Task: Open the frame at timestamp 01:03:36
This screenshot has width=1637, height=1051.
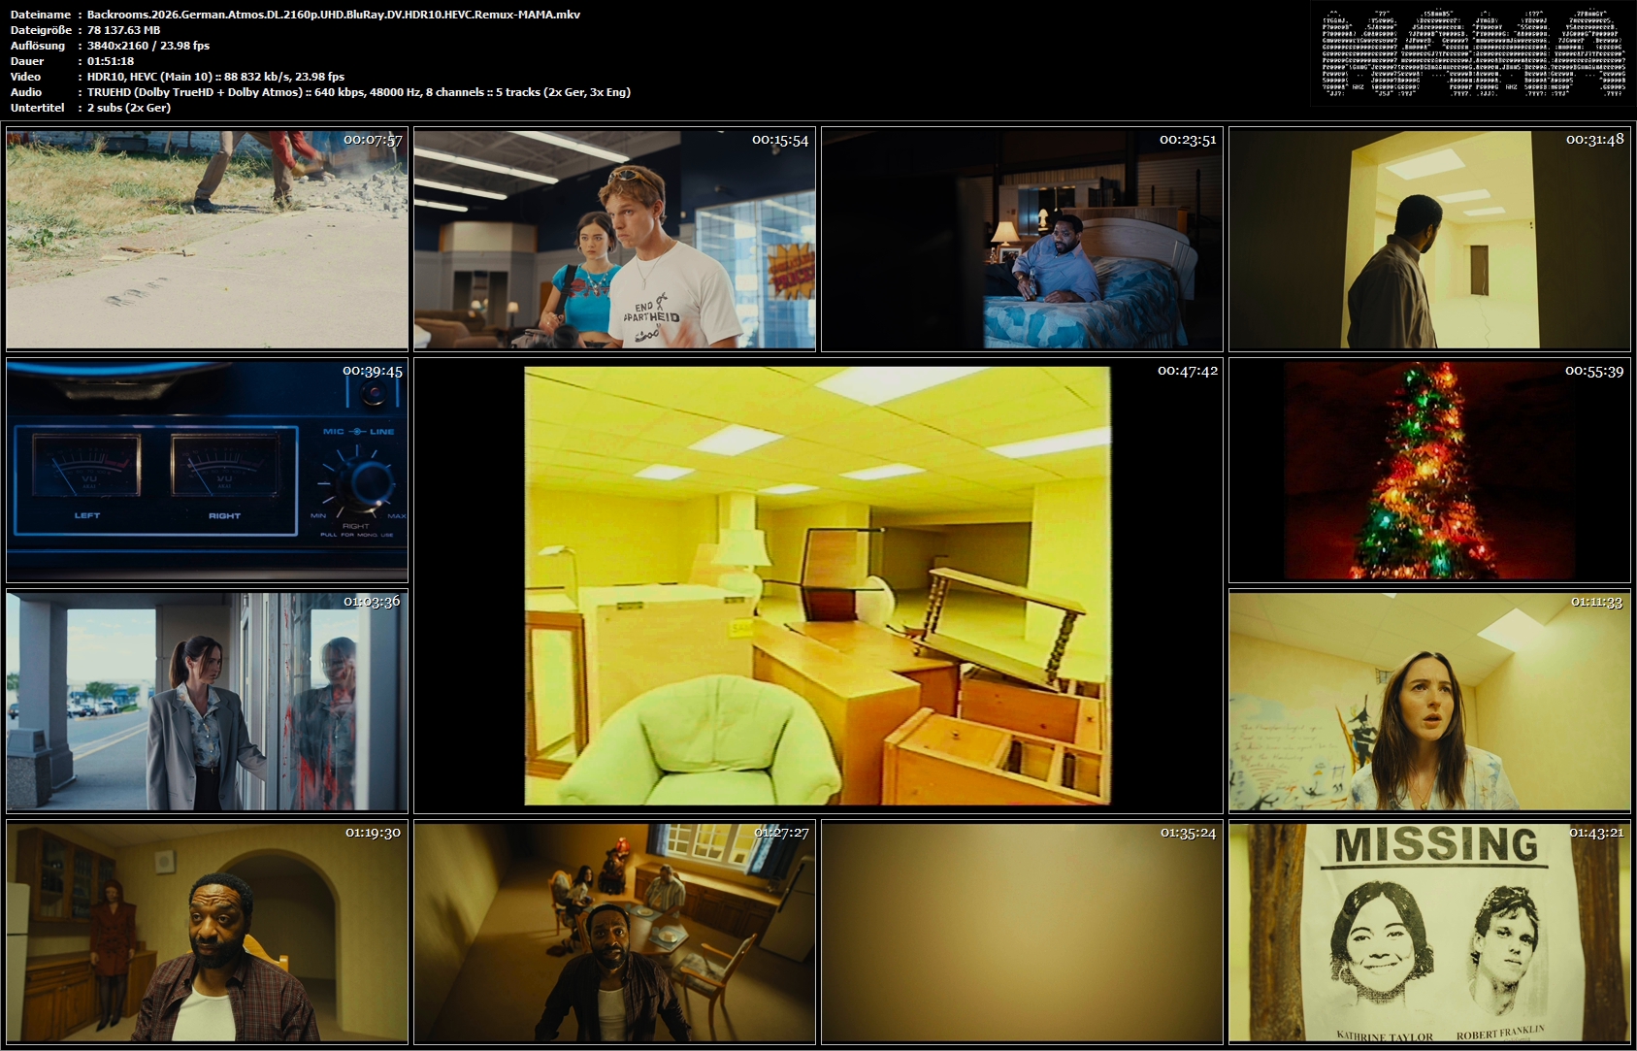Action: (x=207, y=701)
